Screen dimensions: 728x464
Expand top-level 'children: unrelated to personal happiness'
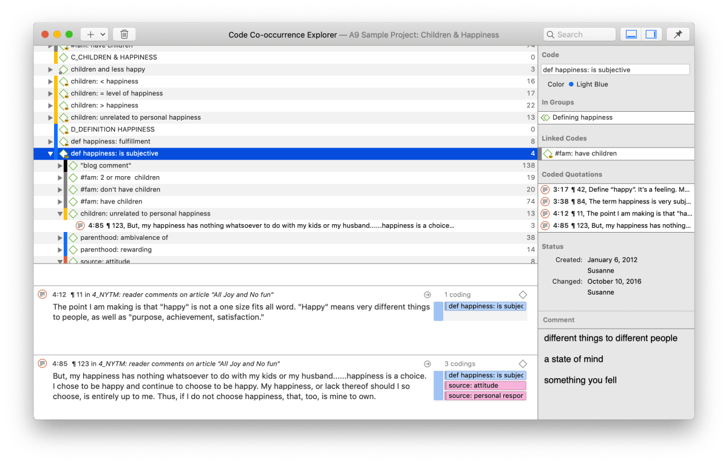[50, 117]
